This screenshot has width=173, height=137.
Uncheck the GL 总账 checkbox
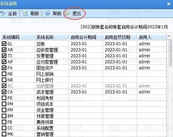[x=4, y=44]
